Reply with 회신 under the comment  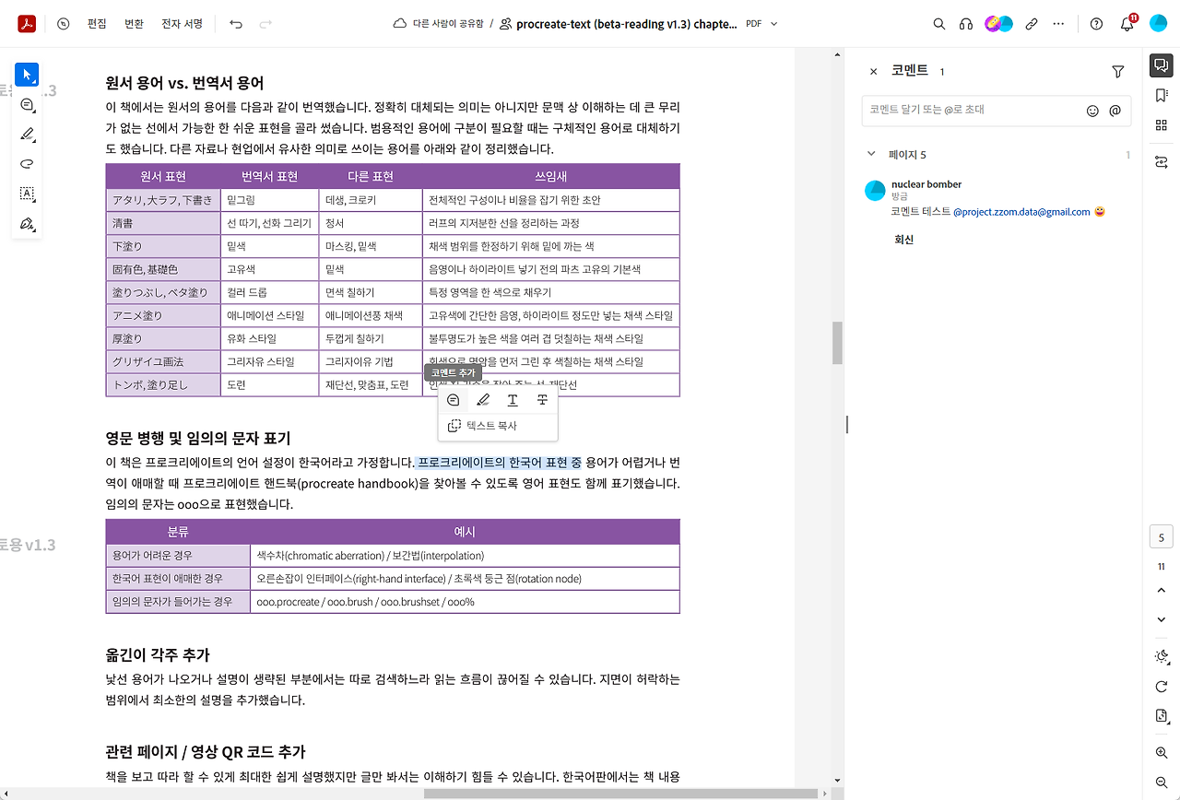[904, 240]
